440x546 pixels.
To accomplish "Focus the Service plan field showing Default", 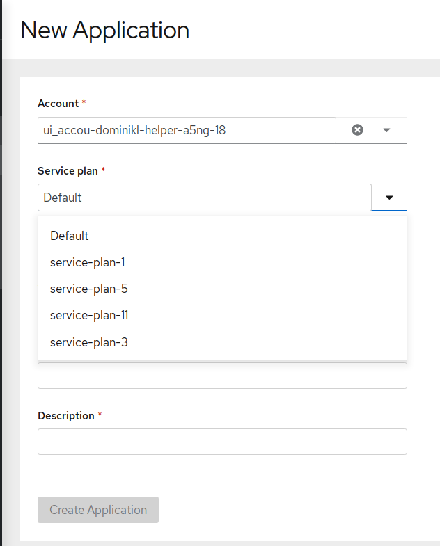I will [205, 198].
